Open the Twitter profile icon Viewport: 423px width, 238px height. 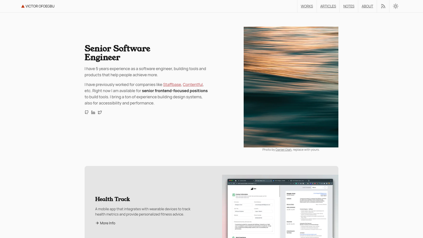coord(100,112)
